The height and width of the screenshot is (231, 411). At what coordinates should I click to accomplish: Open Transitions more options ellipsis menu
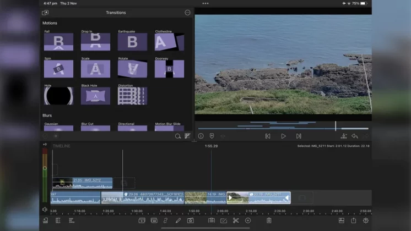point(187,13)
